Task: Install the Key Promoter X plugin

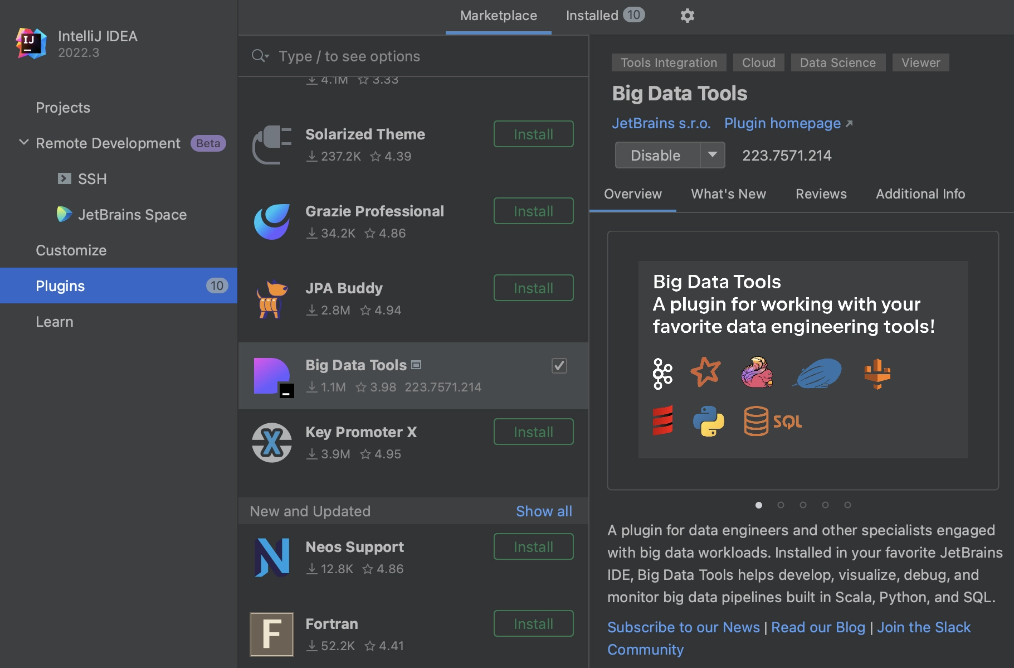Action: pyautogui.click(x=534, y=432)
